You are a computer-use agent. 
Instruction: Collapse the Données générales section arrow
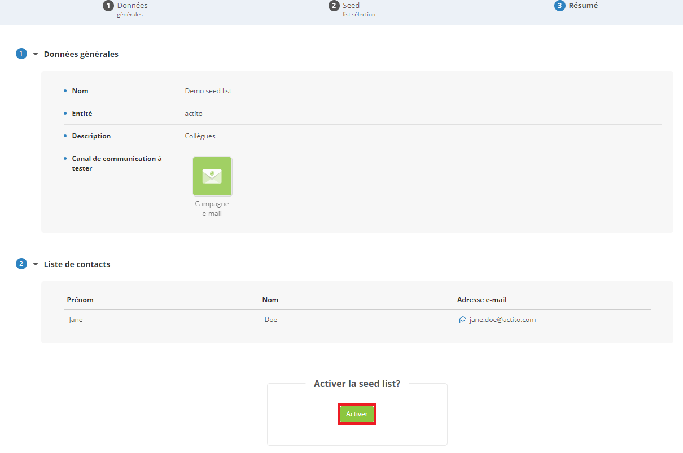point(36,54)
